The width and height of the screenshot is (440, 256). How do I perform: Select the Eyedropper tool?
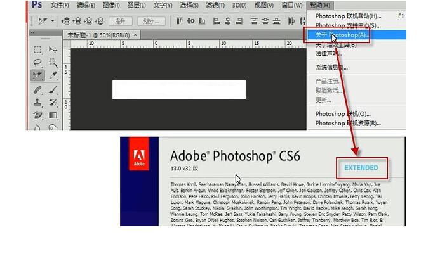coord(53,75)
